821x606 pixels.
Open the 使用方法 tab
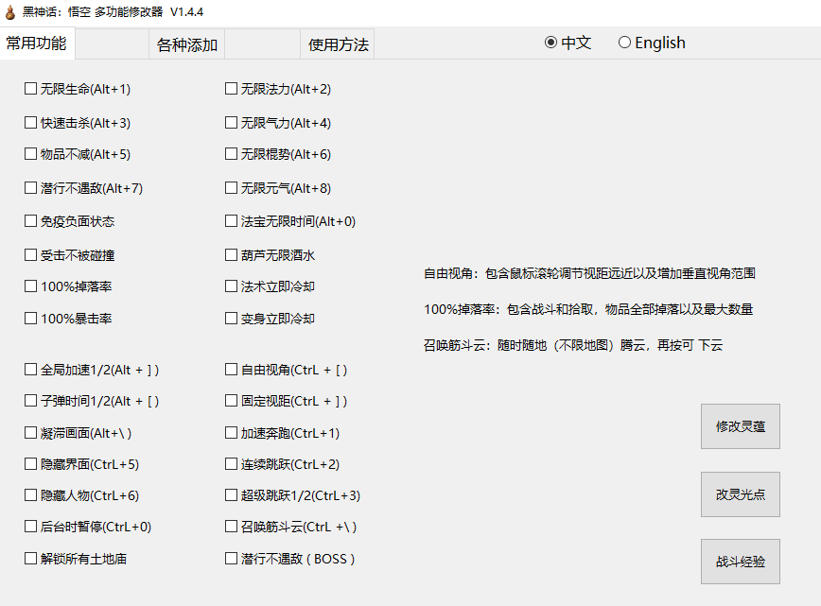(339, 45)
